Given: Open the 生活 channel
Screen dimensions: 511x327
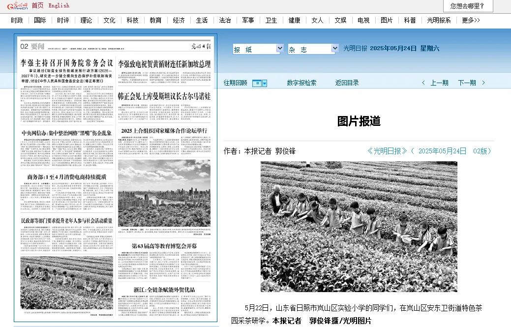Looking at the screenshot, I should coord(202,20).
